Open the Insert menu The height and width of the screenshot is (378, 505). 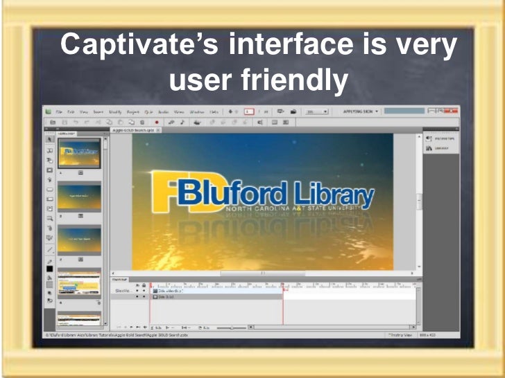click(x=99, y=112)
